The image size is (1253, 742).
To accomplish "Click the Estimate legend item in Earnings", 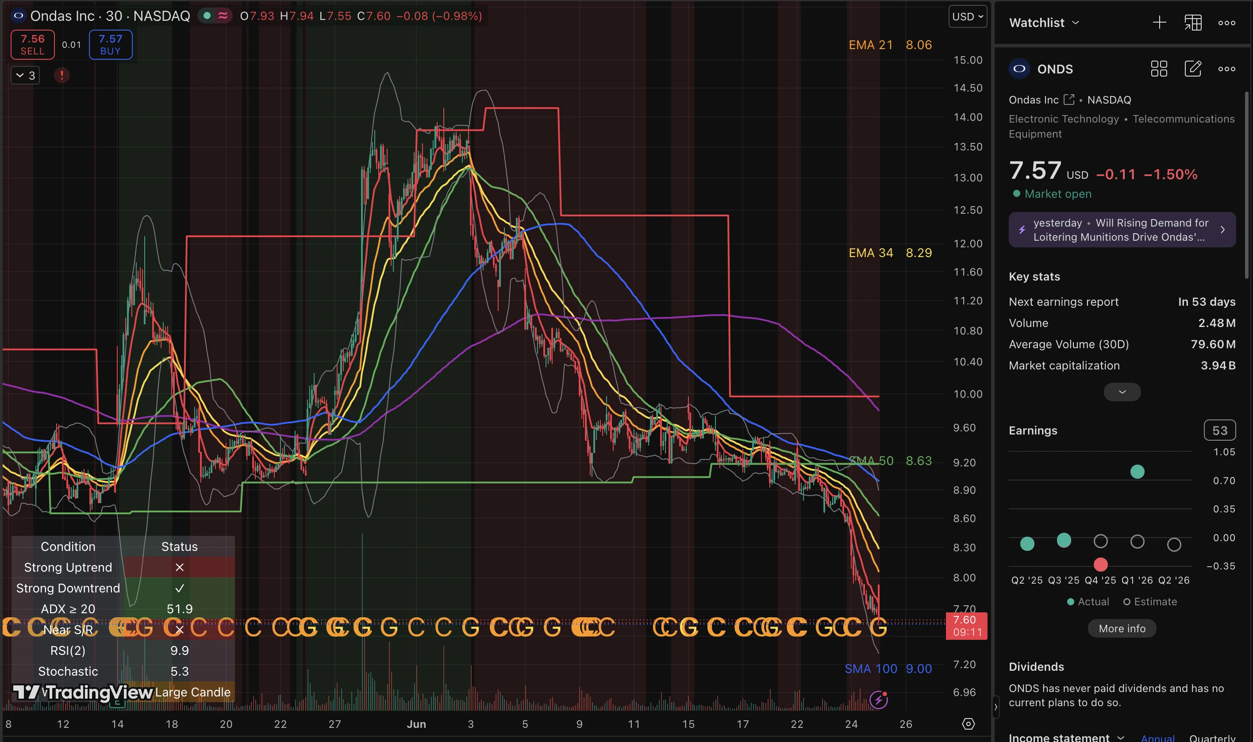I will pos(1150,602).
